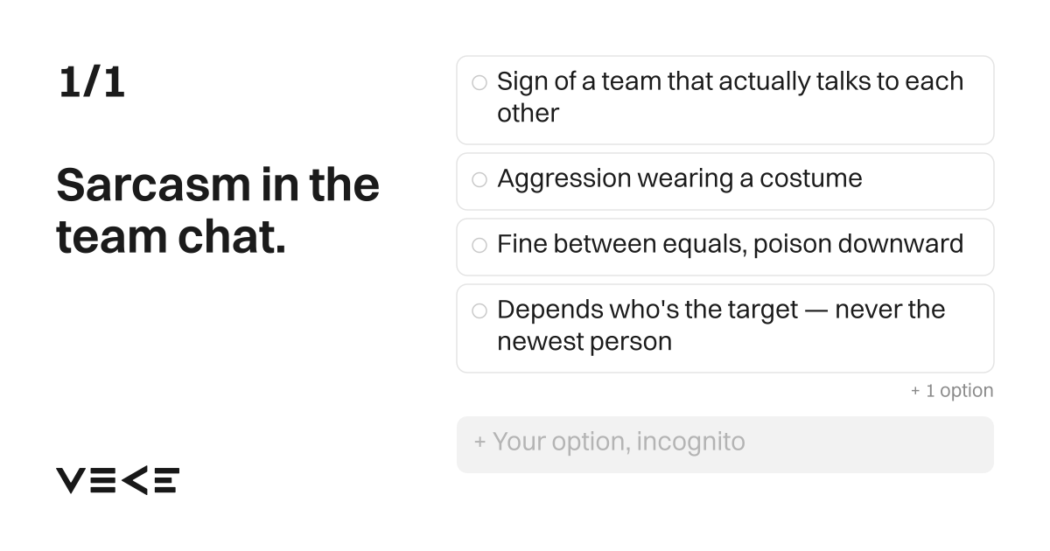
Task: Expand the + 1 option link
Action: (x=951, y=391)
